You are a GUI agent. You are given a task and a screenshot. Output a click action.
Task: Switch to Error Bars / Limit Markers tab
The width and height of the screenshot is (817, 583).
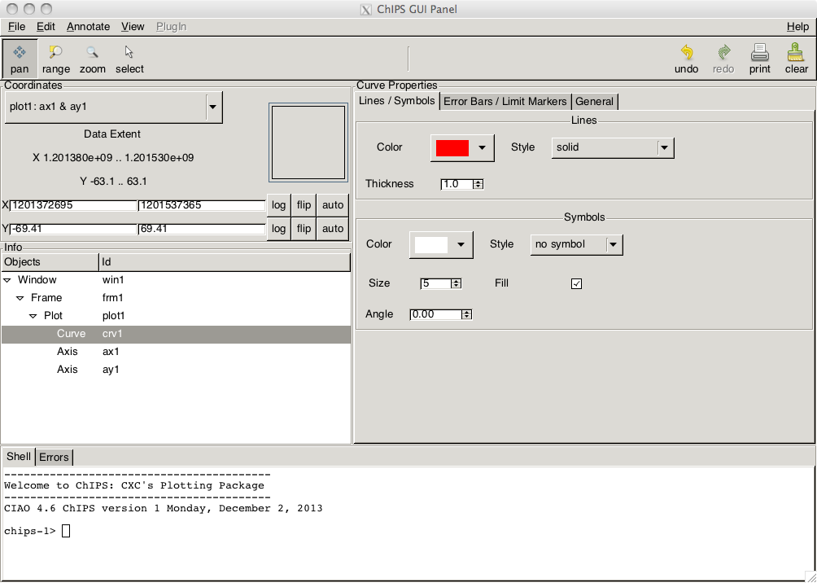pyautogui.click(x=505, y=102)
